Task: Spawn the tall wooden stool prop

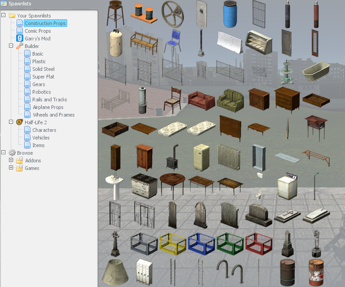Action: [x=115, y=14]
